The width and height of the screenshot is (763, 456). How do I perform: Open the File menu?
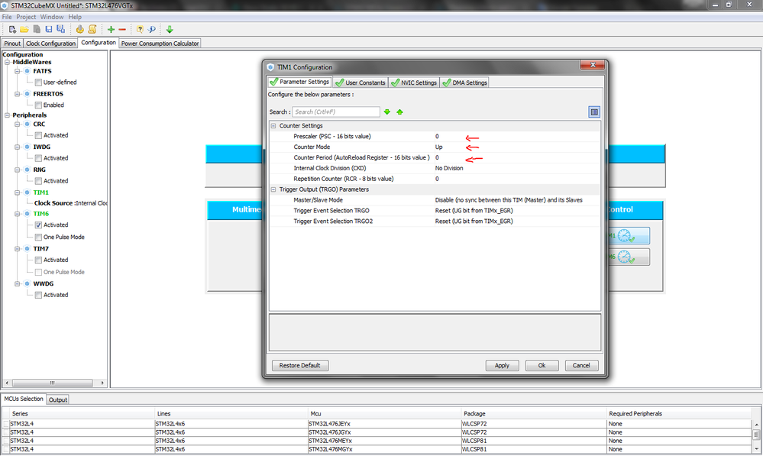7,17
